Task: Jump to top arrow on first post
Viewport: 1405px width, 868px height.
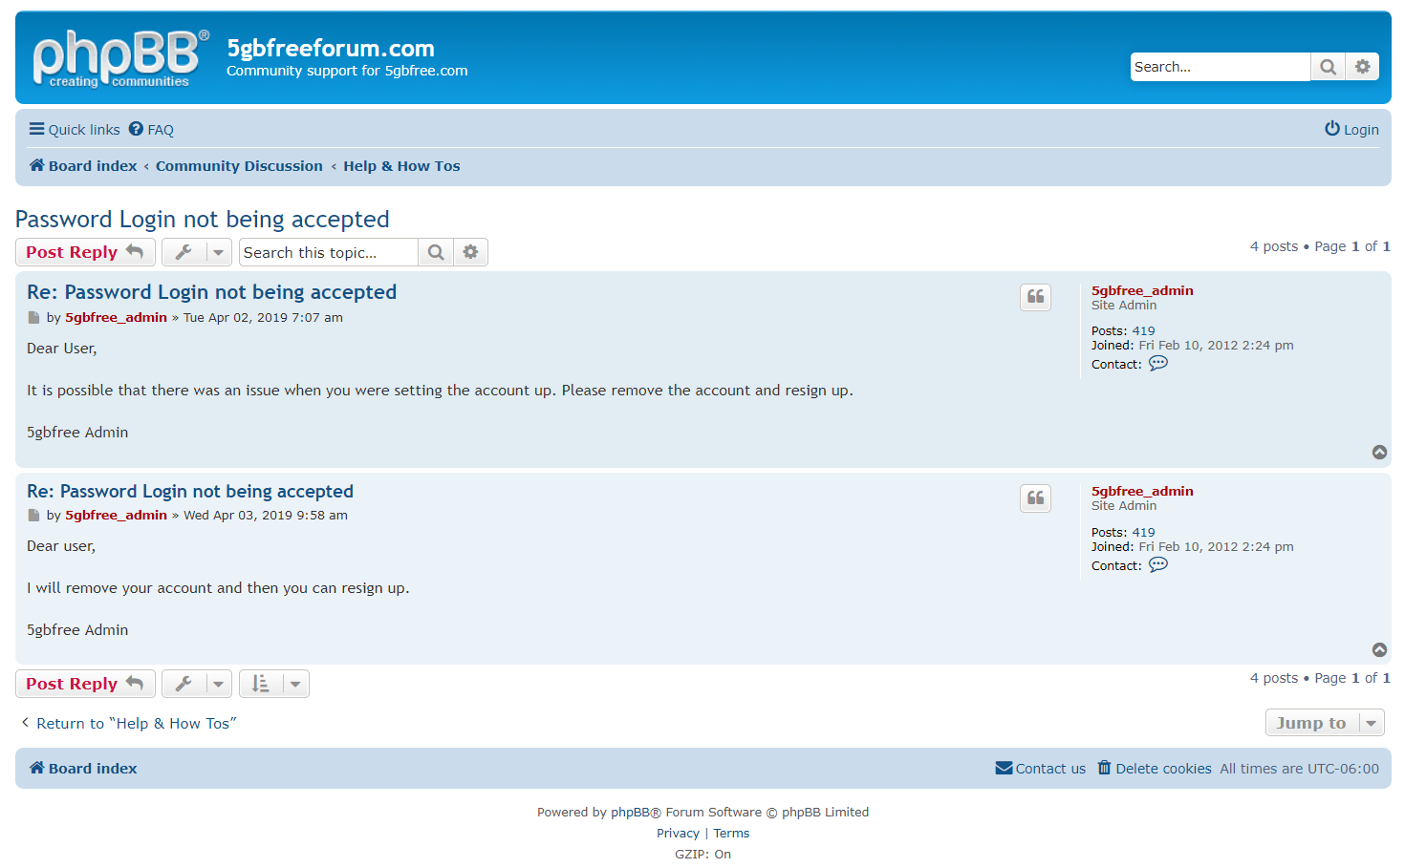Action: click(1379, 453)
